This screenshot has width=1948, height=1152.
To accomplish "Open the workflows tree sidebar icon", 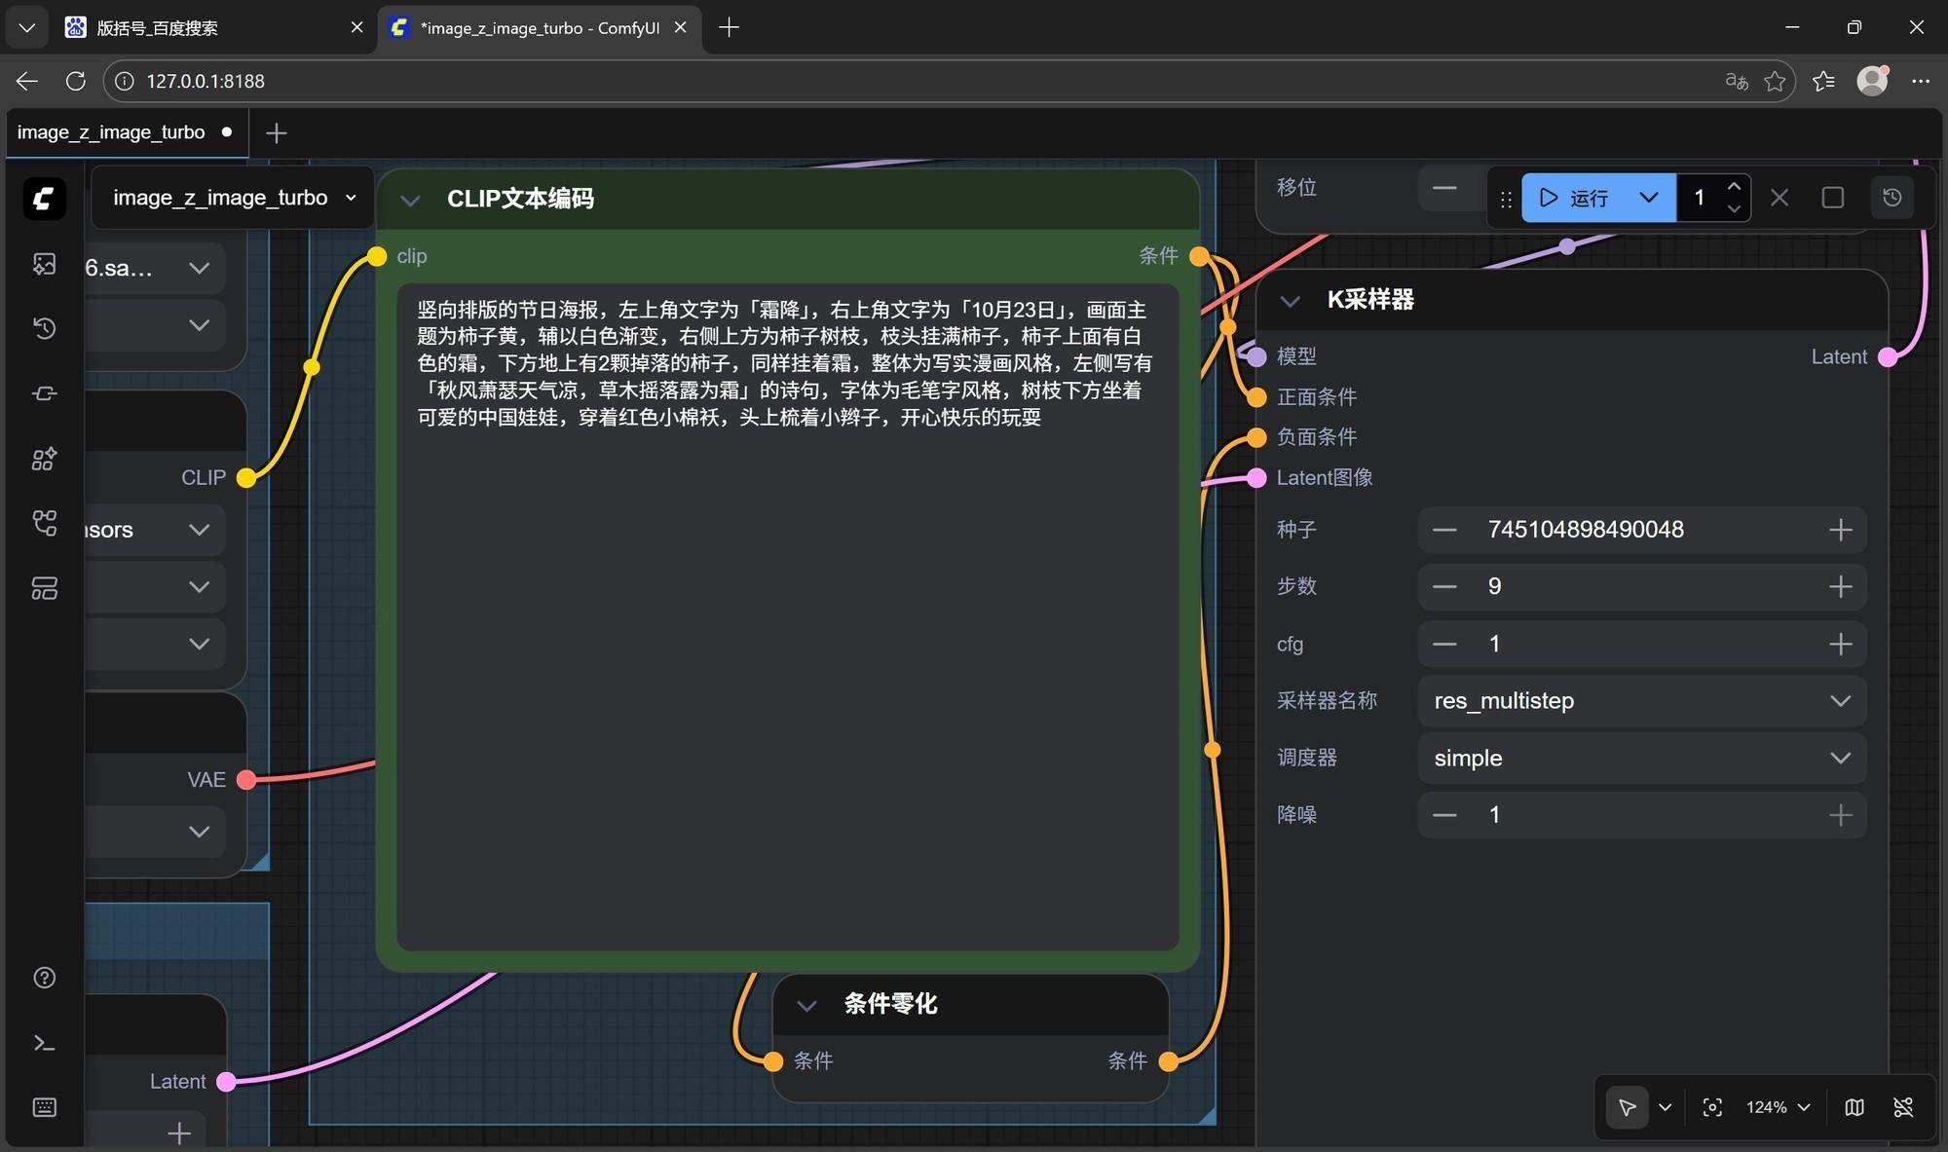I will [44, 523].
